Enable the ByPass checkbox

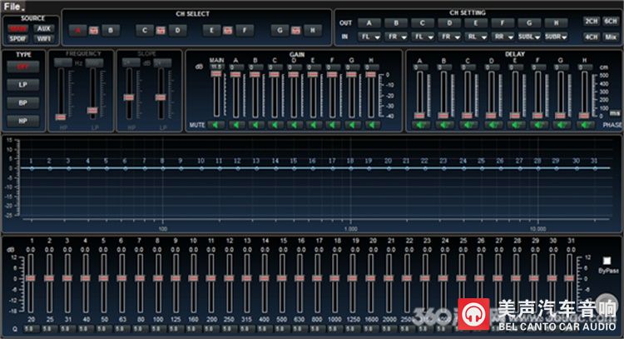tap(607, 261)
